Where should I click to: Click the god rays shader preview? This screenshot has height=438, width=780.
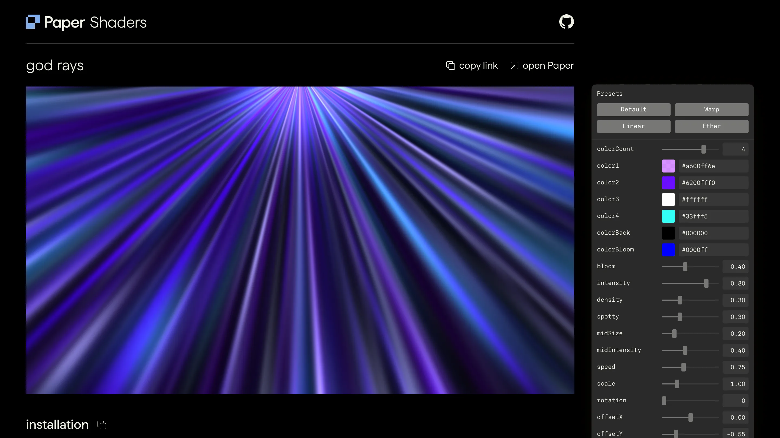[300, 240]
